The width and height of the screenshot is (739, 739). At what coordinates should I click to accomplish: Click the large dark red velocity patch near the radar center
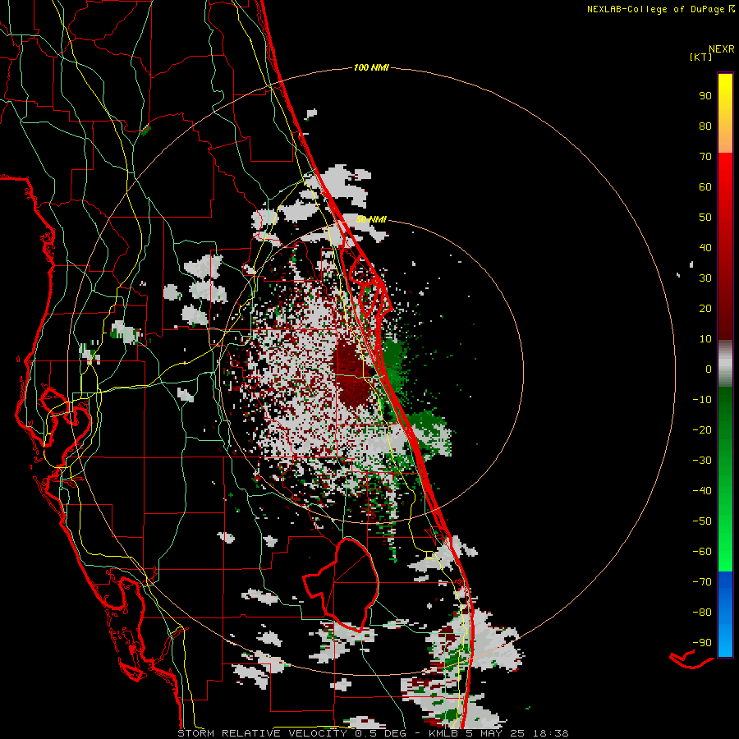point(351,372)
